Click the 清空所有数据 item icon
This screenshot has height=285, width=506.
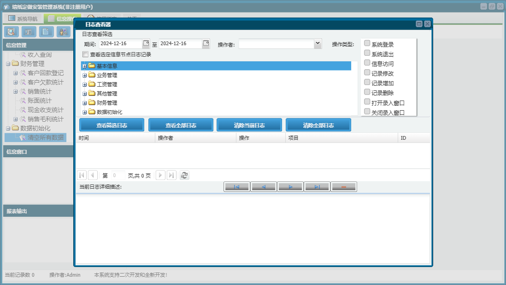pyautogui.click(x=23, y=137)
